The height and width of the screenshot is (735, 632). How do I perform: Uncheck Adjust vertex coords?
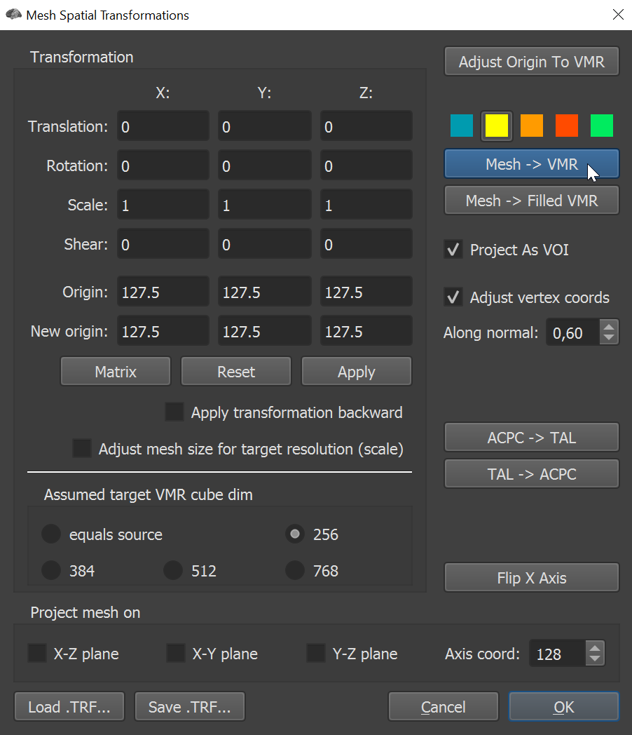(453, 297)
